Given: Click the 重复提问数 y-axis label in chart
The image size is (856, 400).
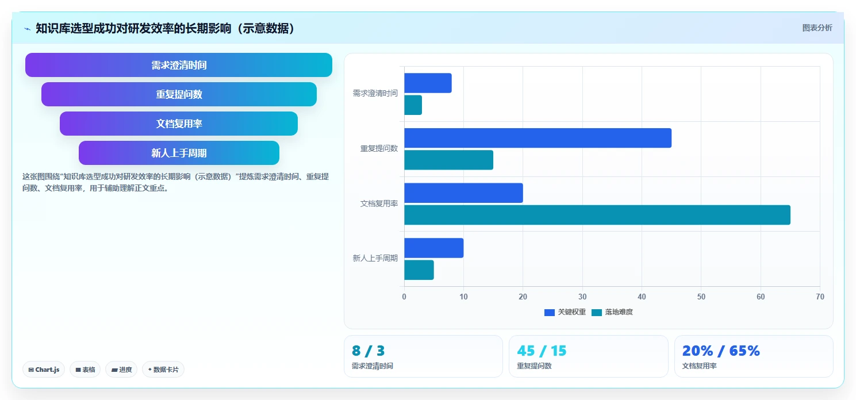Looking at the screenshot, I should [379, 148].
